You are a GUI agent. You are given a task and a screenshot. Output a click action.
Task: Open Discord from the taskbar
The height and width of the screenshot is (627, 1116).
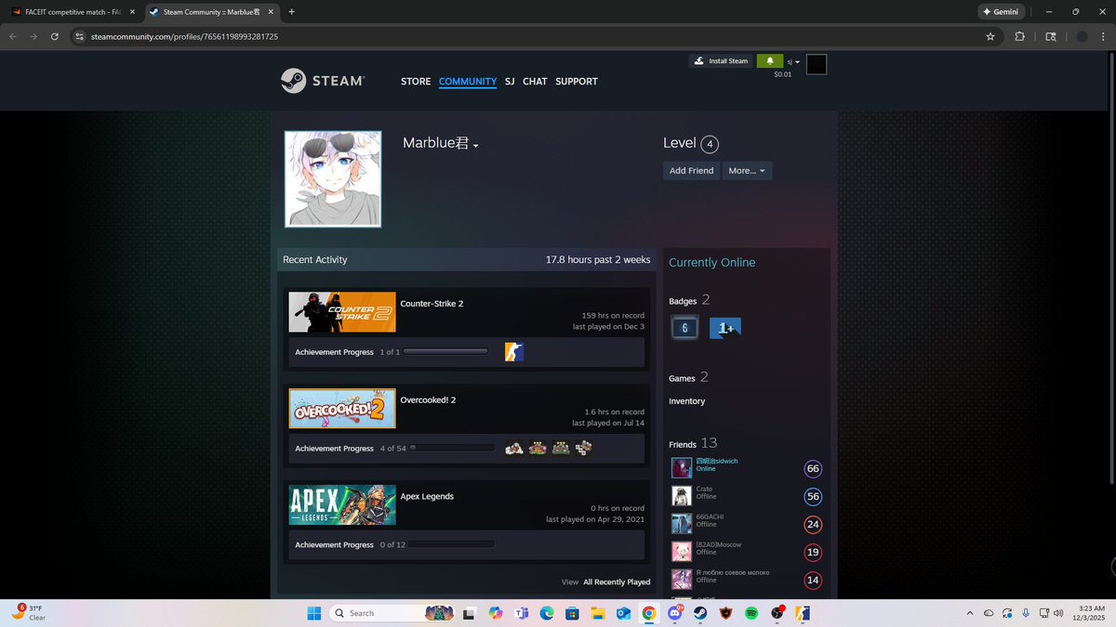[674, 613]
